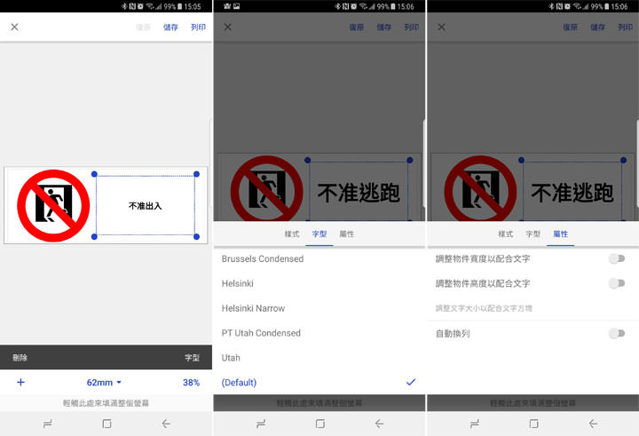Select the 不准出入 text box
This screenshot has height=436, width=639.
(x=146, y=206)
